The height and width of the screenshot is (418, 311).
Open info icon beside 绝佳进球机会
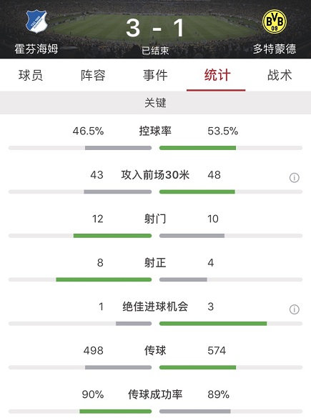click(x=294, y=309)
